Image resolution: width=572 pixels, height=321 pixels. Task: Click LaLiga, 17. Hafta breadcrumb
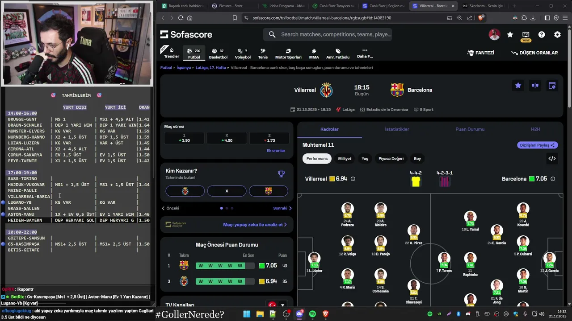pos(211,68)
